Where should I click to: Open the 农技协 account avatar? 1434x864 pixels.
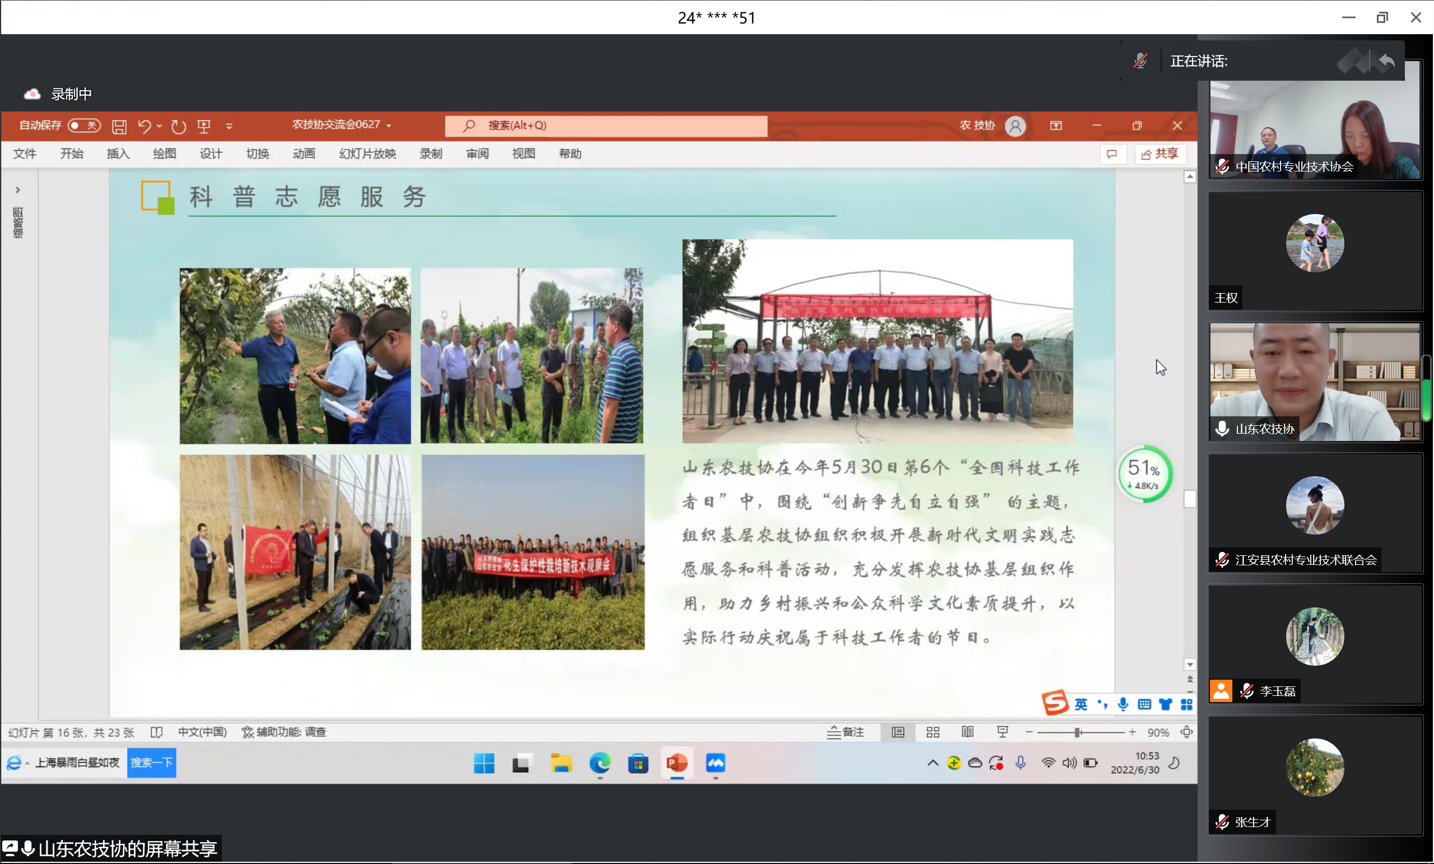[1015, 126]
